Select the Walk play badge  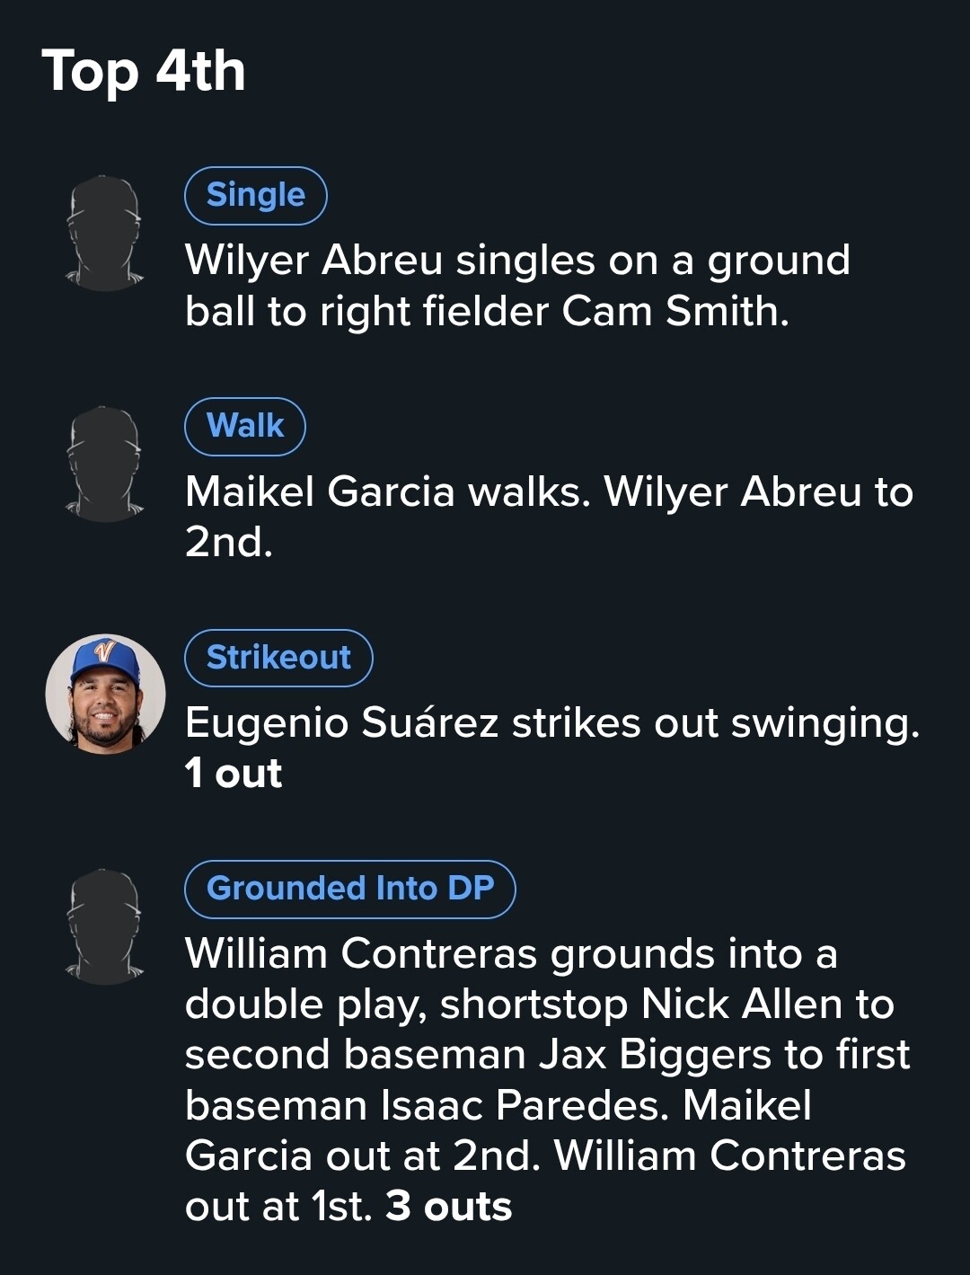click(x=244, y=426)
